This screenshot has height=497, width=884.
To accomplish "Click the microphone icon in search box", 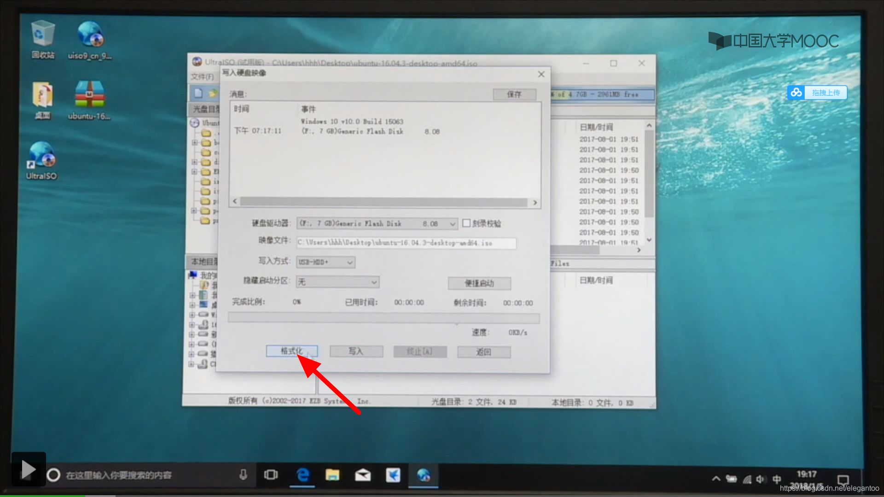I will point(244,474).
